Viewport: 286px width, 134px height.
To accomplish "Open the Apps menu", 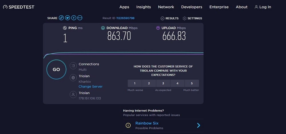I will click(124, 7).
